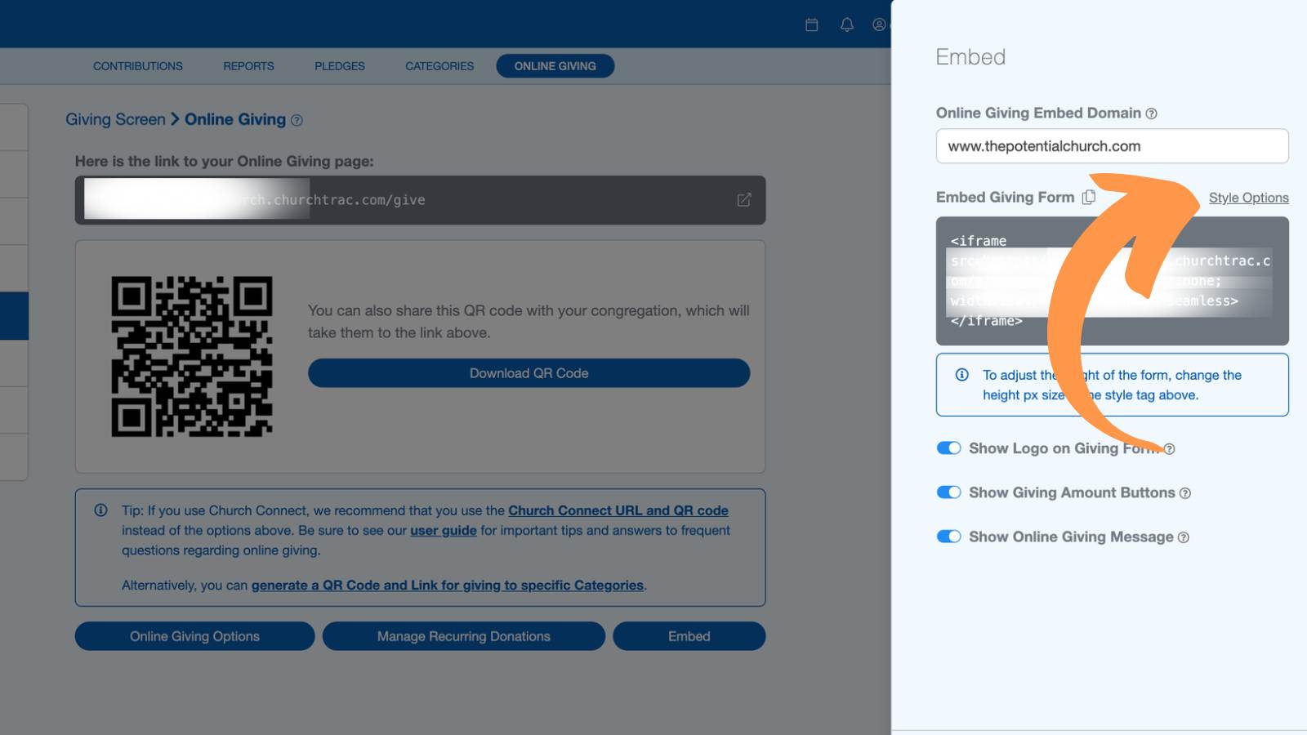Open the user guide link
The height and width of the screenshot is (735, 1307).
pos(444,531)
